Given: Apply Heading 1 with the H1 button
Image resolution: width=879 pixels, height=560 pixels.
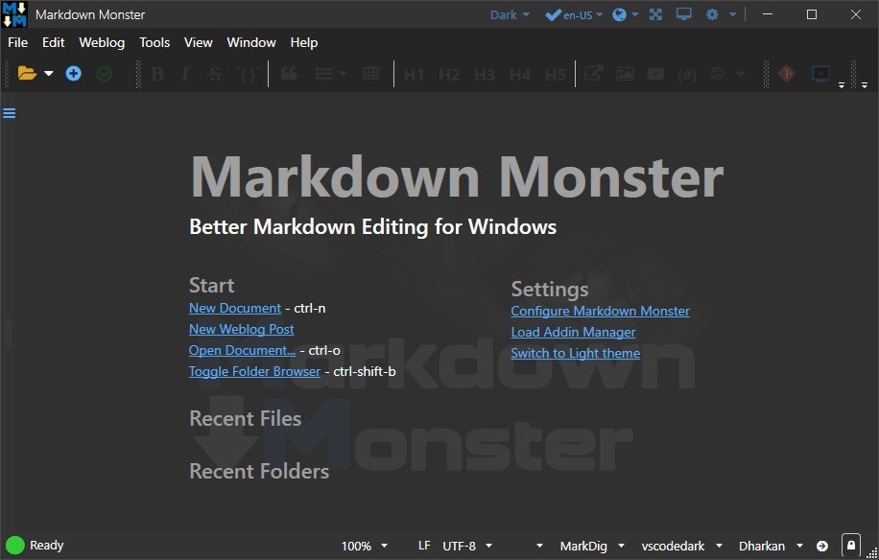Looking at the screenshot, I should click(414, 73).
